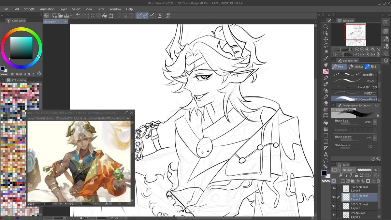Click the Open file folder icon
Viewport: 391px width, 220px height.
point(61,15)
